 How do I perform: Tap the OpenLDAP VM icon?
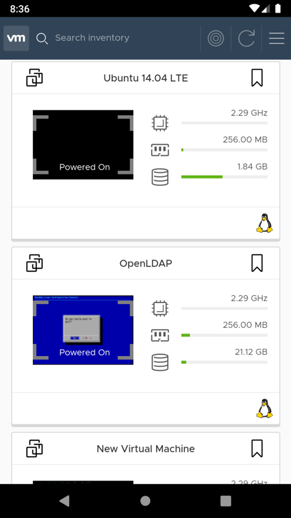(x=34, y=263)
